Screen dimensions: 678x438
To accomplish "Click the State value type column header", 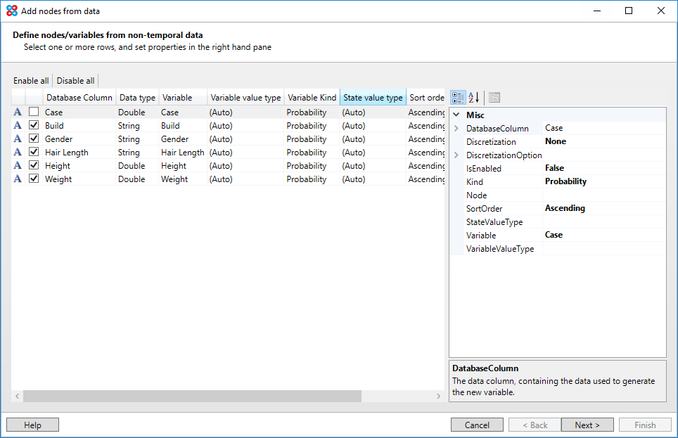I will [373, 98].
